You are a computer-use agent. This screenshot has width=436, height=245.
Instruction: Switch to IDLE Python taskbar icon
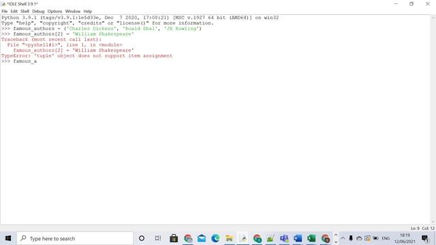pos(243,238)
